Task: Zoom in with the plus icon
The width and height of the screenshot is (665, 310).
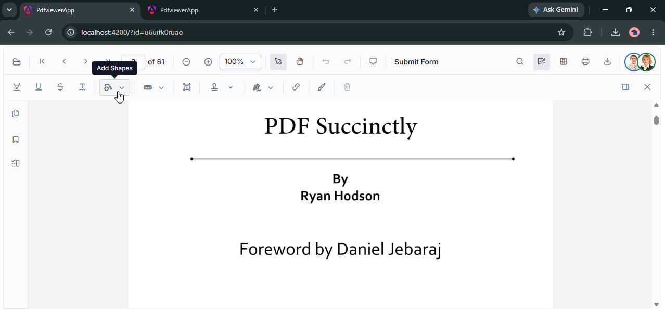Action: [208, 62]
